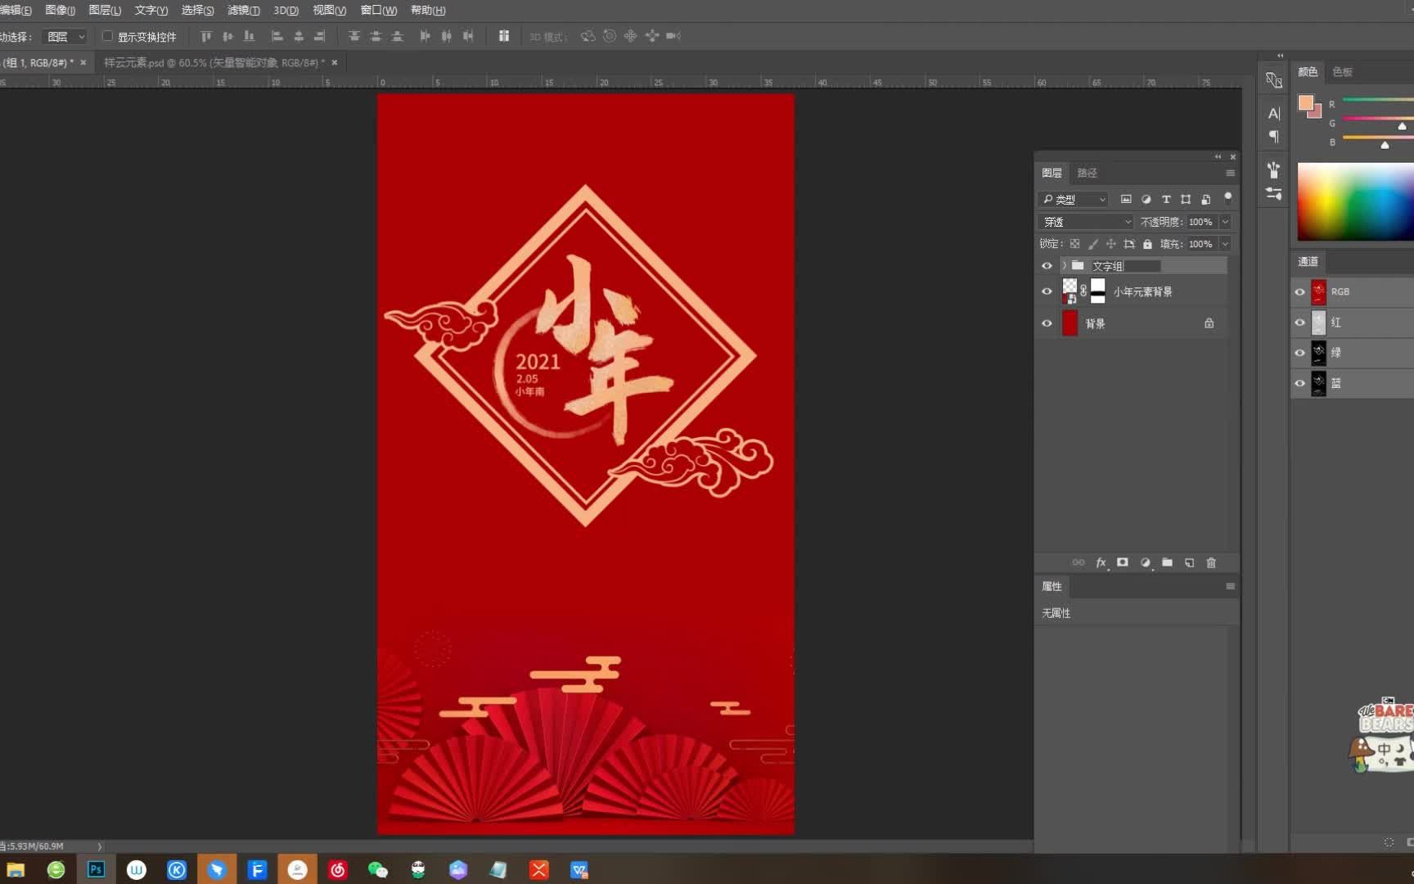Filter layers by shape layer icon
Image resolution: width=1414 pixels, height=884 pixels.
(x=1186, y=199)
